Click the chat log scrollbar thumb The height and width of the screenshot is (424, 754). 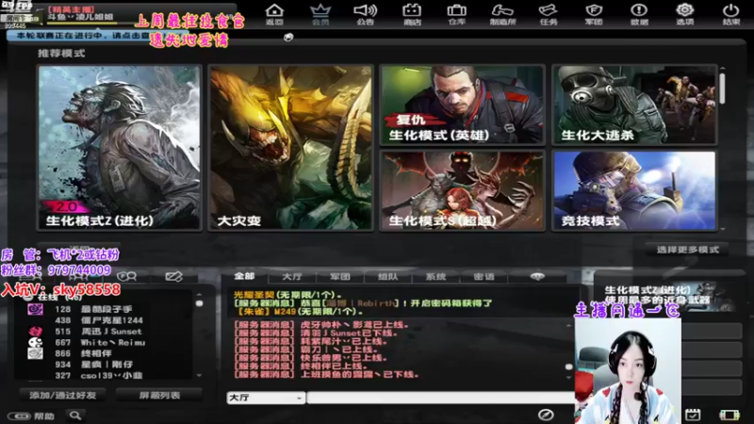569,367
